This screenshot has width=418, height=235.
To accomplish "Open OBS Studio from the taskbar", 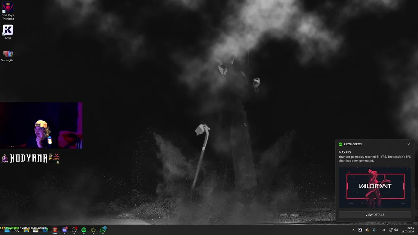I will tap(74, 230).
